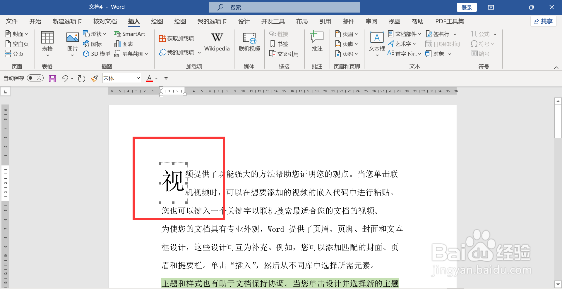
Task: Open ribbon display options button
Action: (491, 7)
